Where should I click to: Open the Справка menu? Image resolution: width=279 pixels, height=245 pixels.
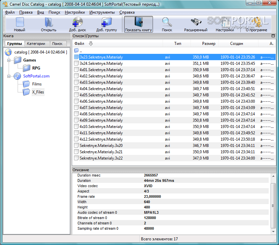[127, 12]
